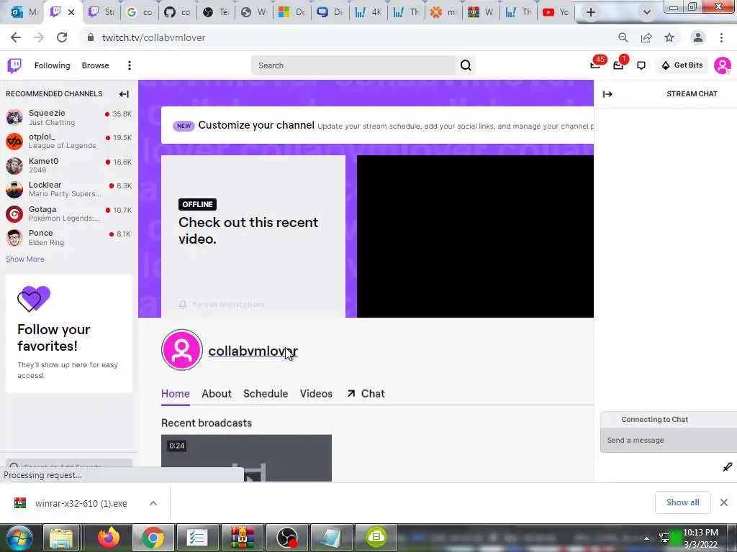Image resolution: width=737 pixels, height=552 pixels.
Task: Collapse the recommended channels sidebar
Action: pos(124,94)
